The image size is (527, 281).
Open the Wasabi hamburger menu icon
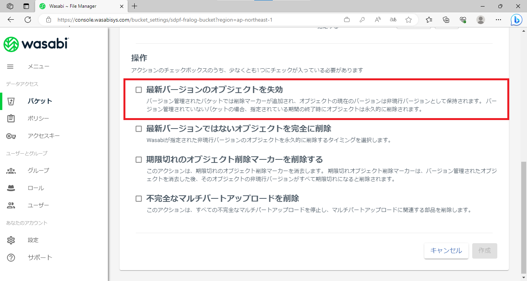tap(10, 66)
